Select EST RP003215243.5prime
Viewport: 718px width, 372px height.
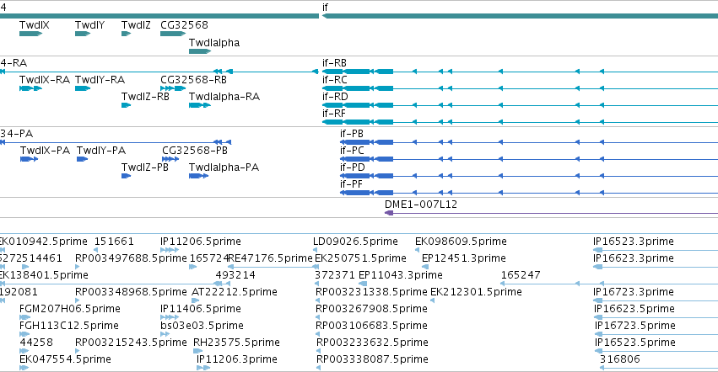tap(78, 352)
